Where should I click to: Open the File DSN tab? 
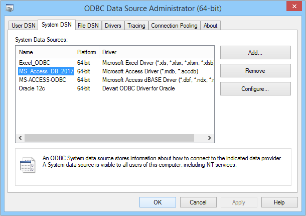(x=88, y=26)
